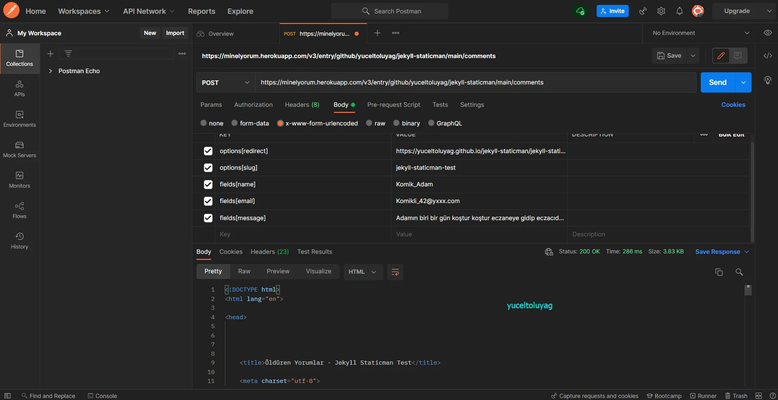
Task: Search the response with magnifier icon
Action: (739, 272)
